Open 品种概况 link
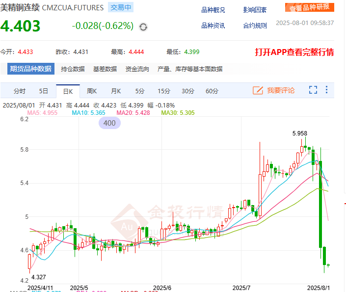 click(x=213, y=10)
